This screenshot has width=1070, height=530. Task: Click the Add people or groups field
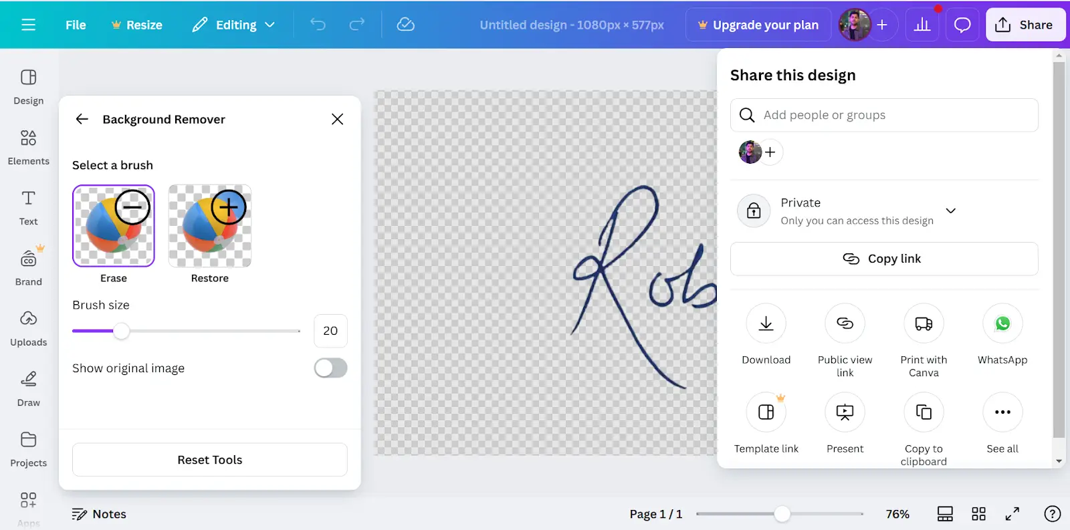pos(884,115)
